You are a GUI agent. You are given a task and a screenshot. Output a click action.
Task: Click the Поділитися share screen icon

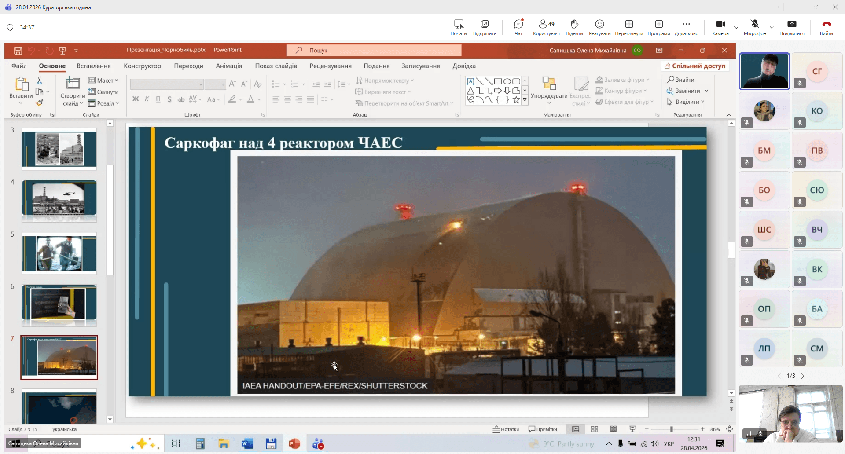point(791,25)
